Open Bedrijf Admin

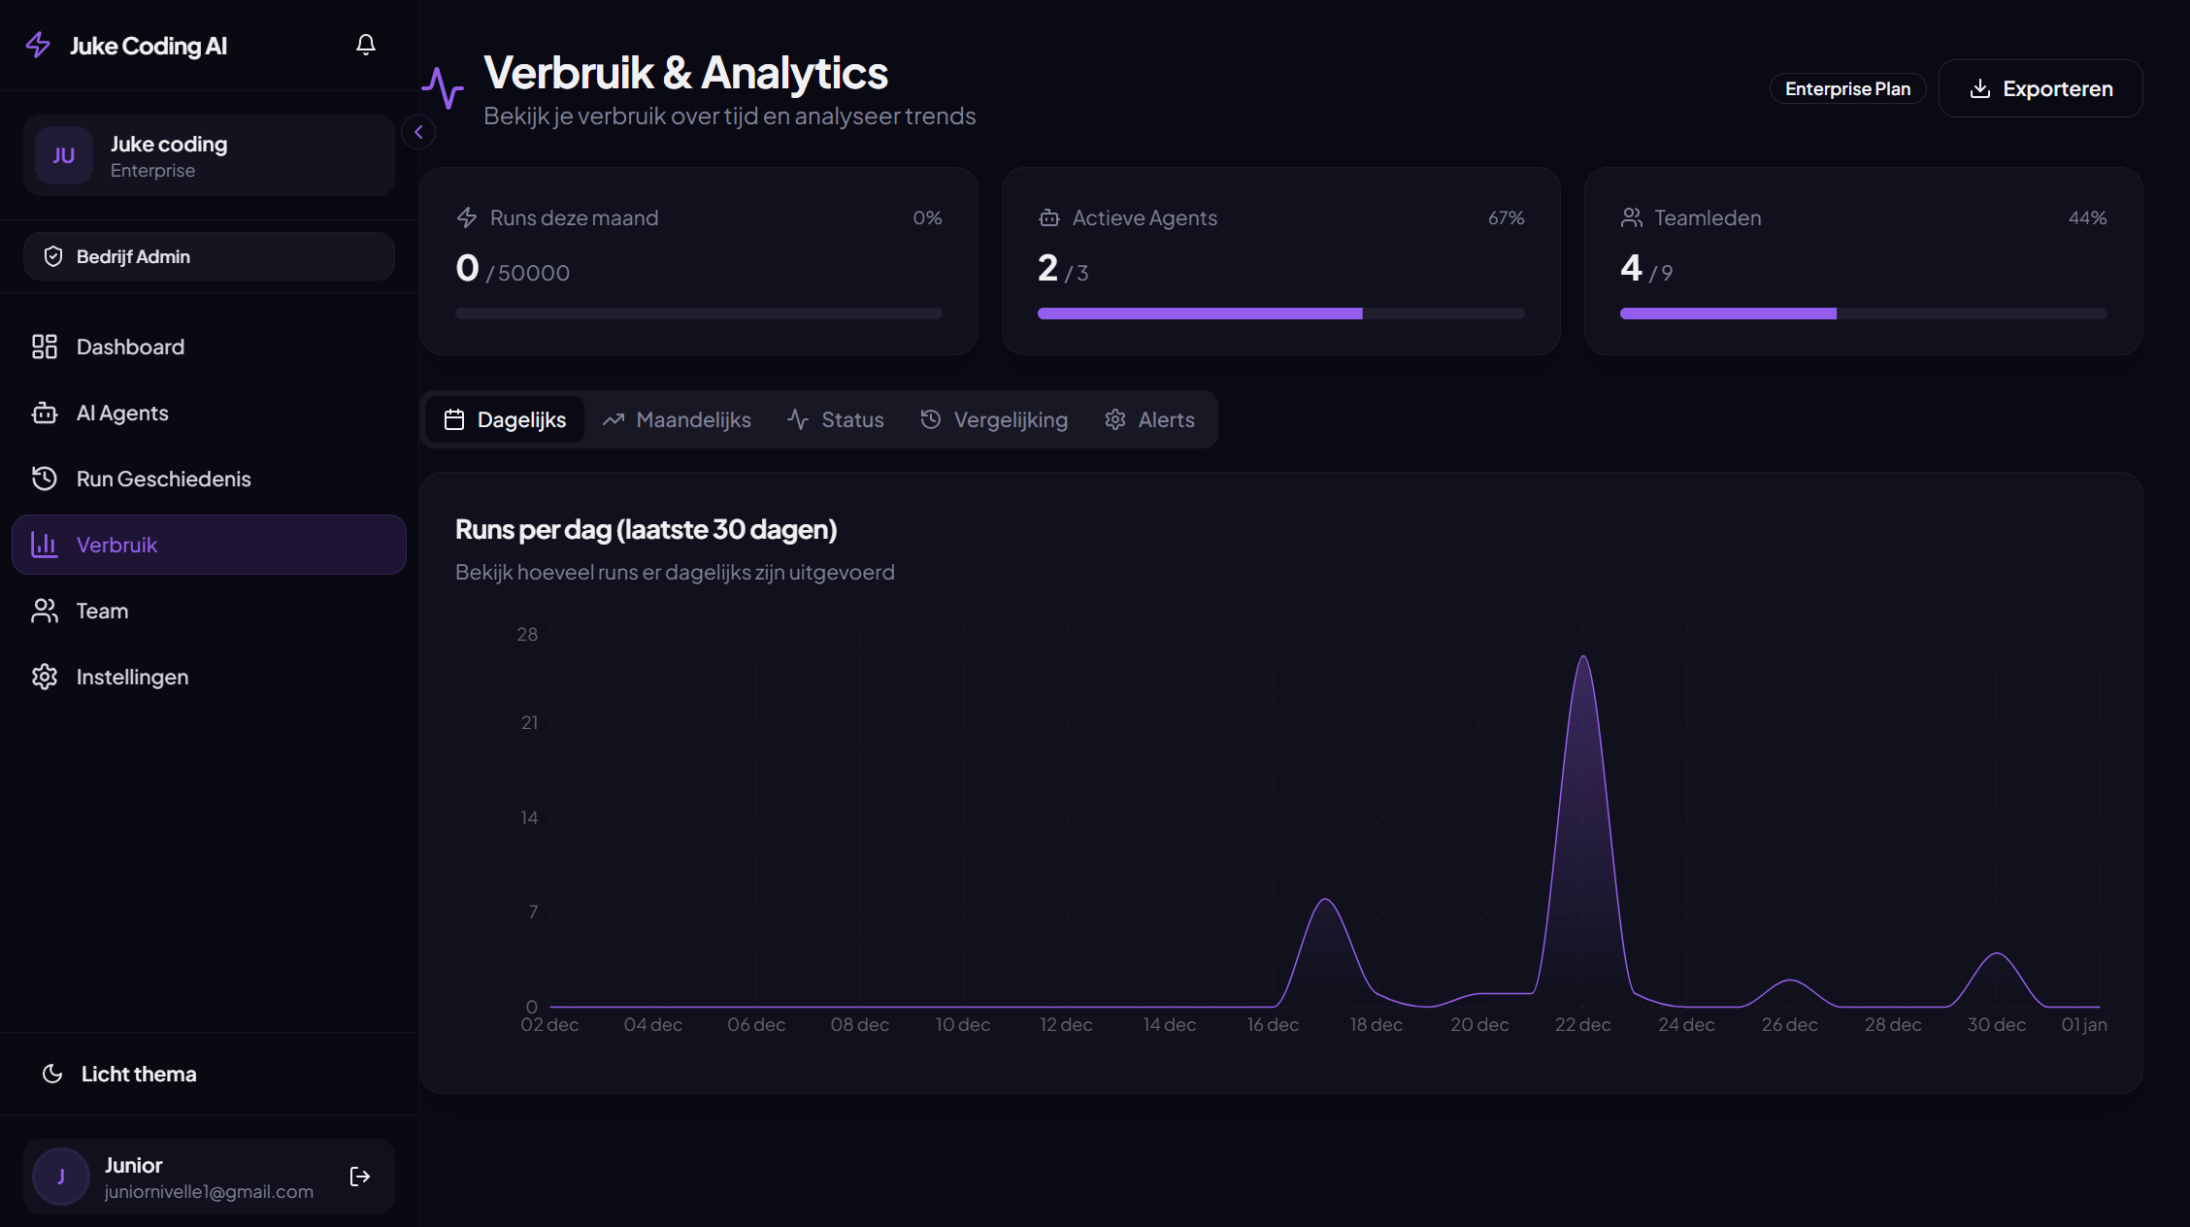click(208, 256)
